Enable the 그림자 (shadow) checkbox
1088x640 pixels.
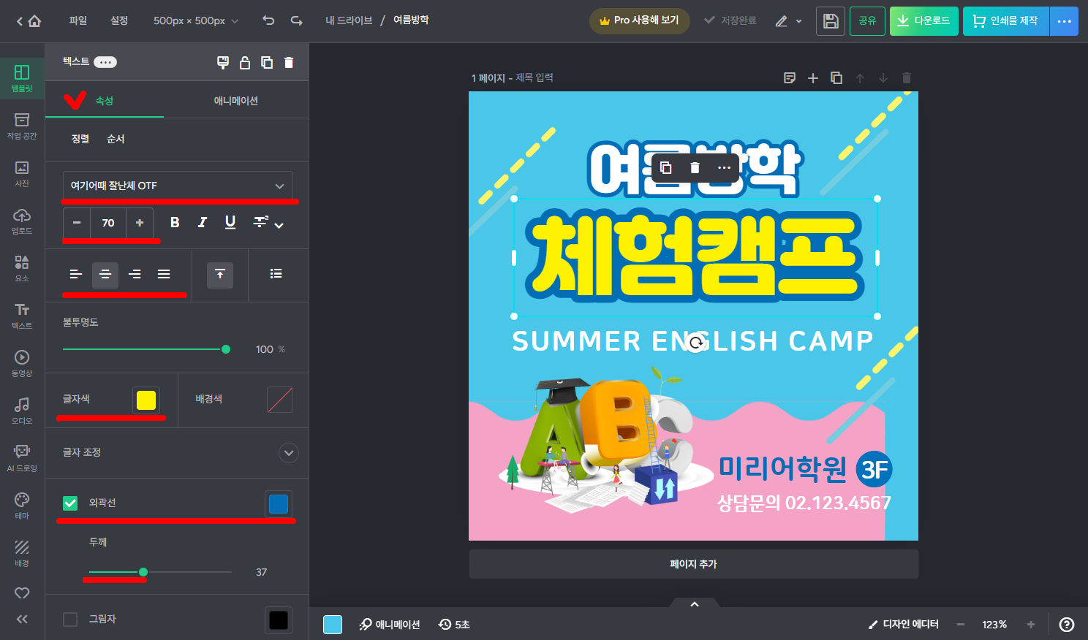click(x=70, y=618)
